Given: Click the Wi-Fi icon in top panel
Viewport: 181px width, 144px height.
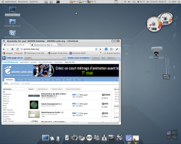Looking at the screenshot, I should coord(125,2).
